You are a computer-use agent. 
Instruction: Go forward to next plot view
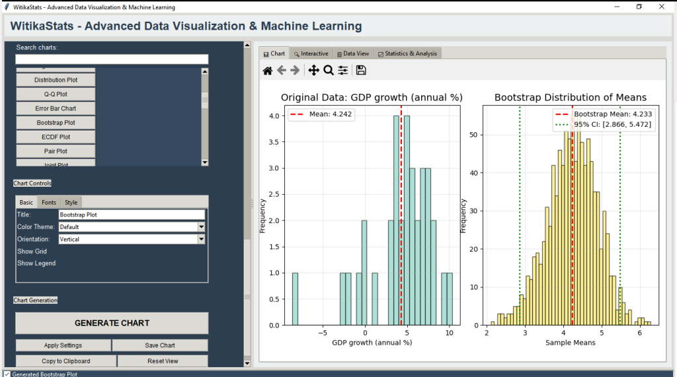point(296,70)
